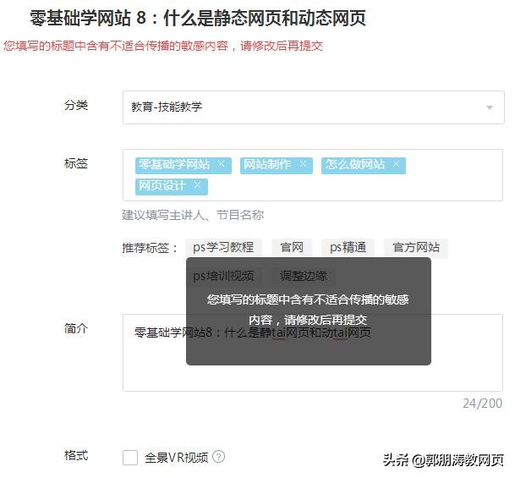515x478 pixels.
Task: Select the 怎么做网站 tag chip
Action: tap(364, 165)
